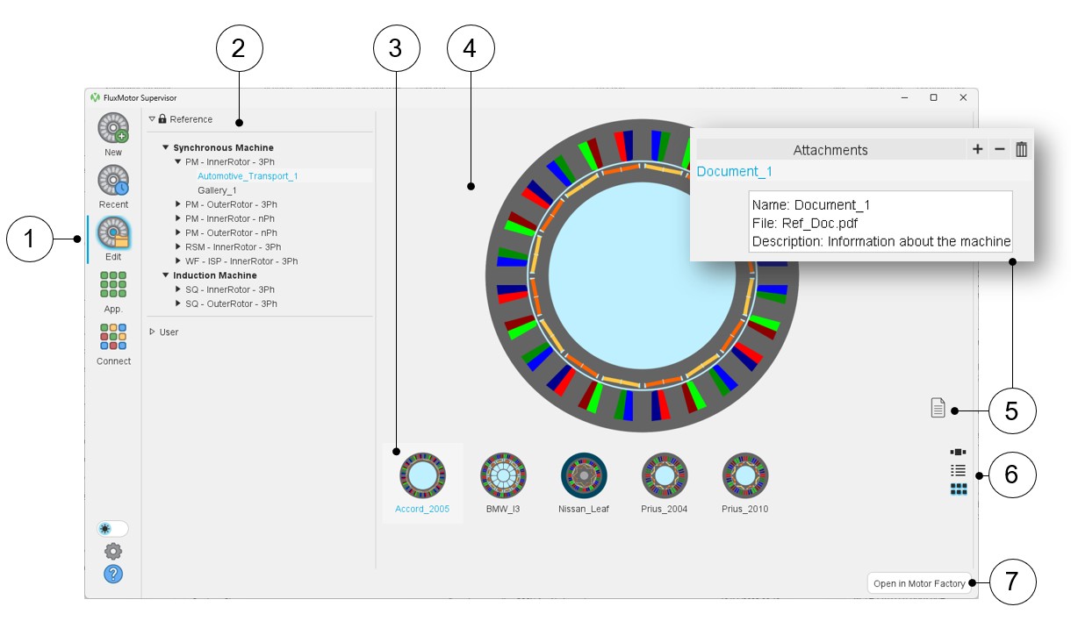
Task: Toggle the light/dark theme switch
Action: (x=113, y=529)
